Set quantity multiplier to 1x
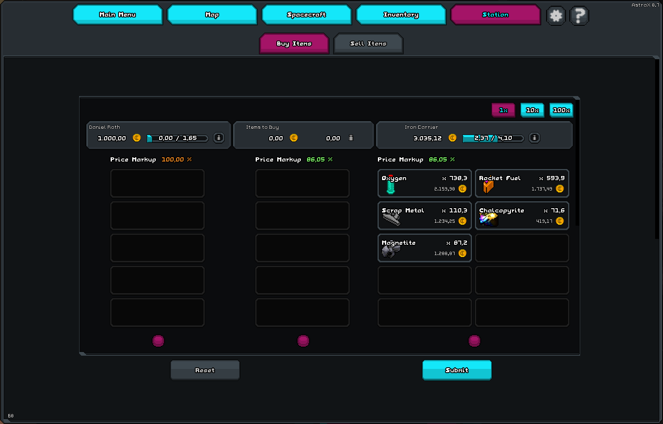Image resolution: width=663 pixels, height=424 pixels. pos(503,110)
